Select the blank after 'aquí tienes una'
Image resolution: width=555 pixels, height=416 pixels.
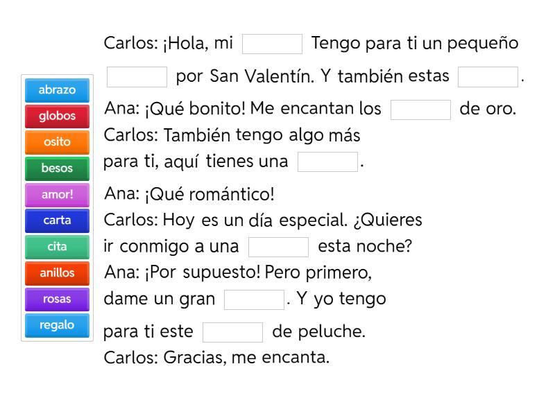pos(327,162)
